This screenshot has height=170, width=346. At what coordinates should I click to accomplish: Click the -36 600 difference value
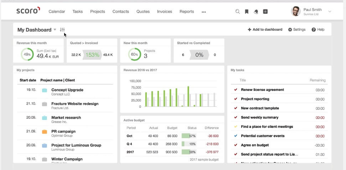pos(213,136)
